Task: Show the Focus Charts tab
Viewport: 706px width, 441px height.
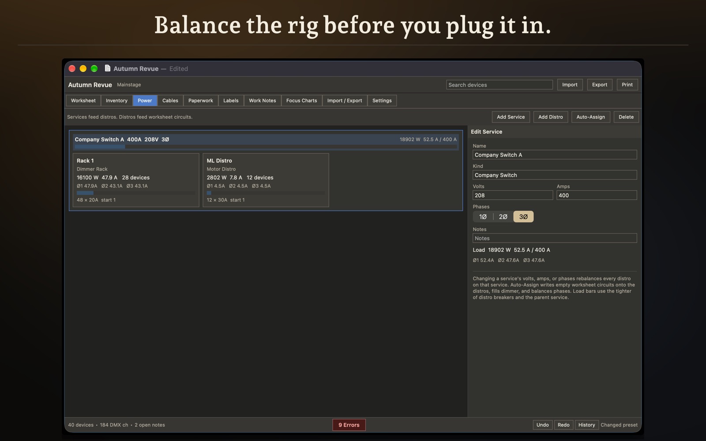Action: (x=302, y=101)
